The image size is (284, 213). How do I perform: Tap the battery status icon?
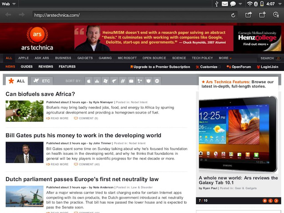point(262,4)
